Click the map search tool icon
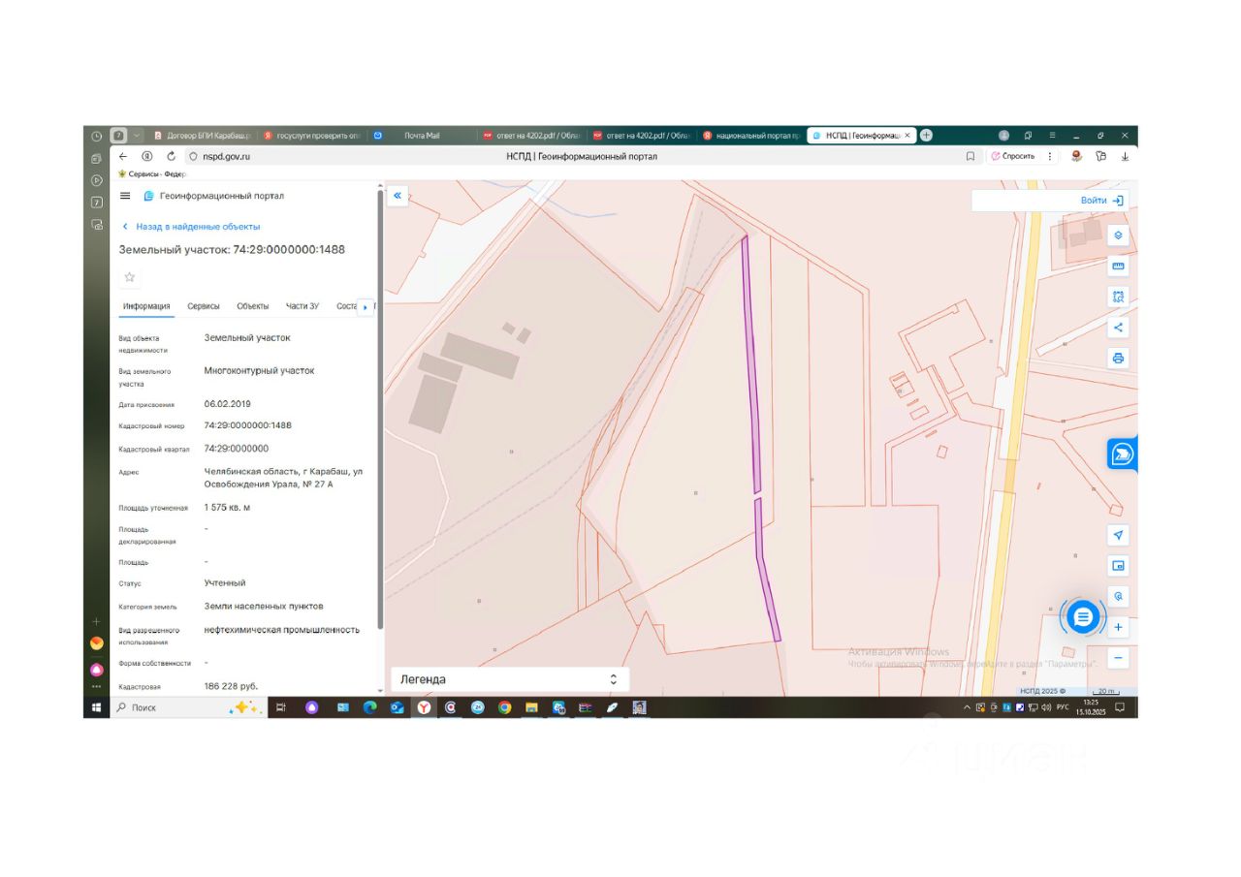This screenshot has width=1241, height=877. tap(1118, 597)
